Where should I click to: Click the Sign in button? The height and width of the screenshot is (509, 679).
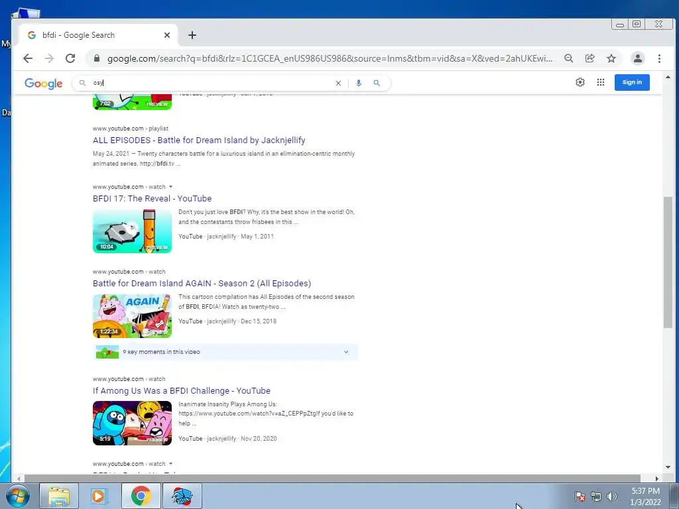pyautogui.click(x=632, y=82)
